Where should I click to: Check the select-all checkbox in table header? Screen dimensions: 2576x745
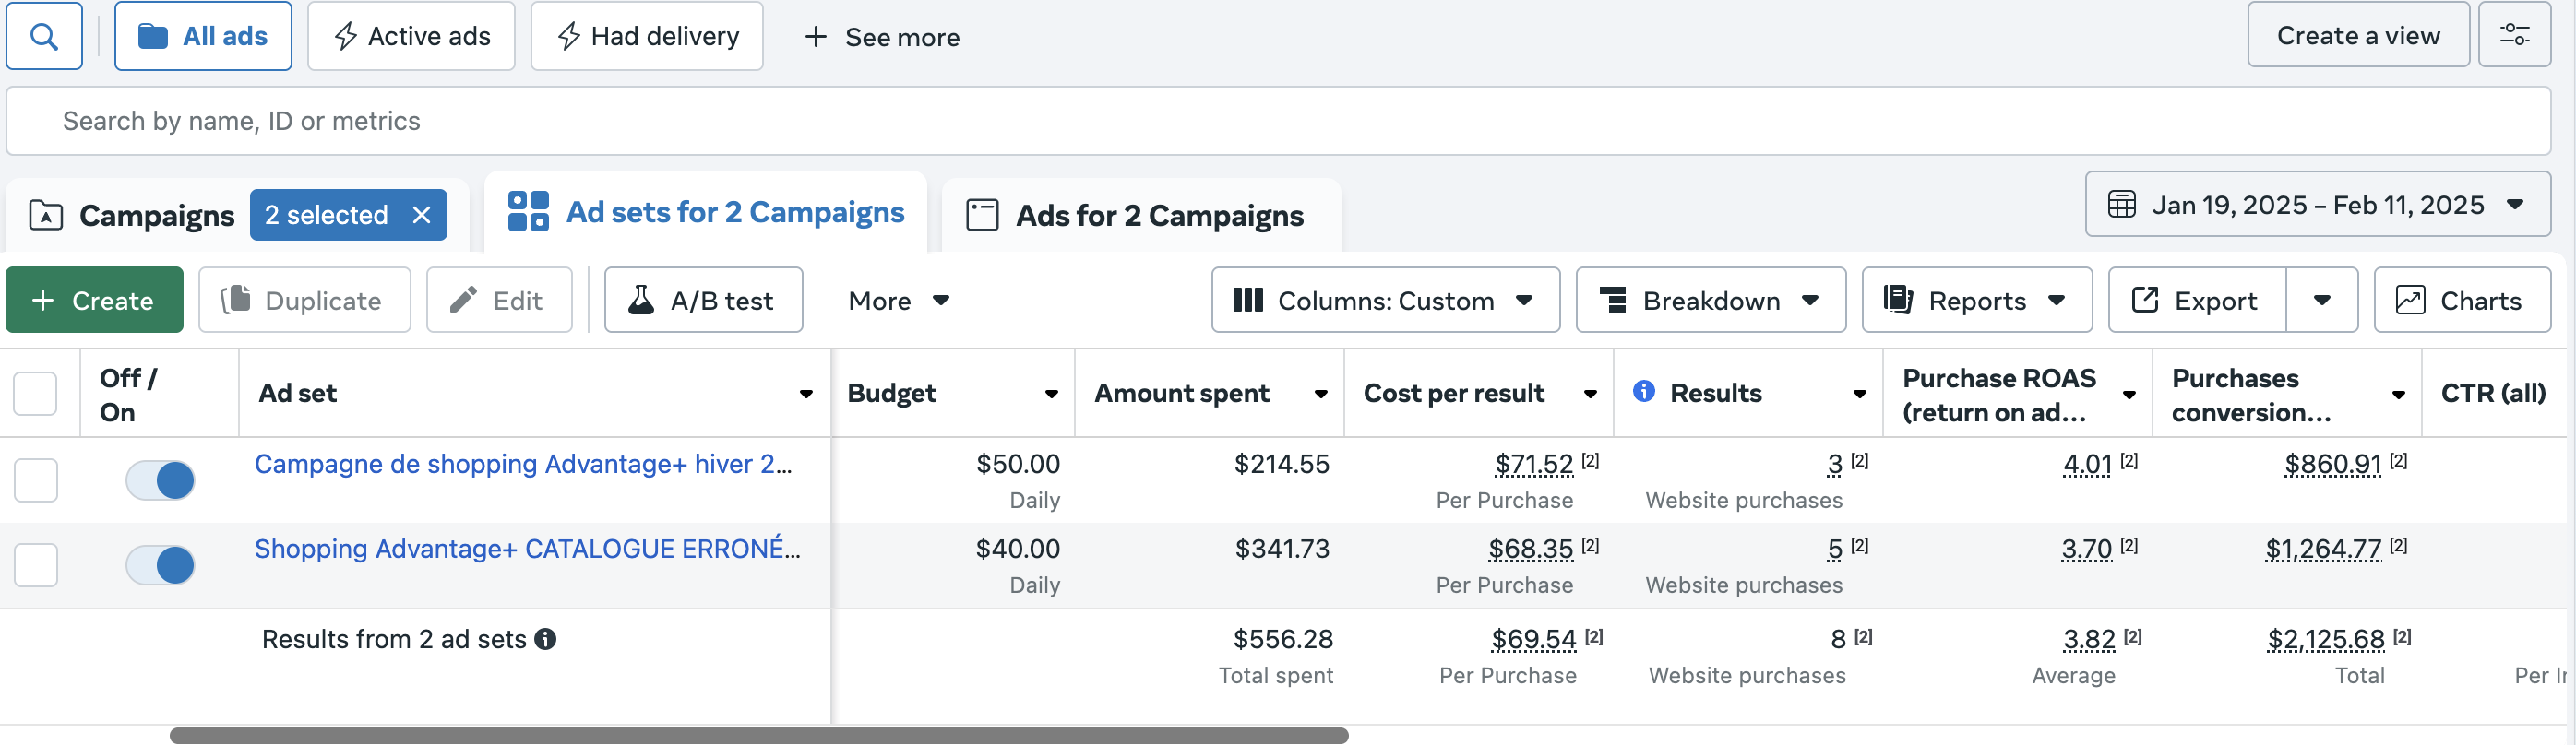pyautogui.click(x=36, y=393)
